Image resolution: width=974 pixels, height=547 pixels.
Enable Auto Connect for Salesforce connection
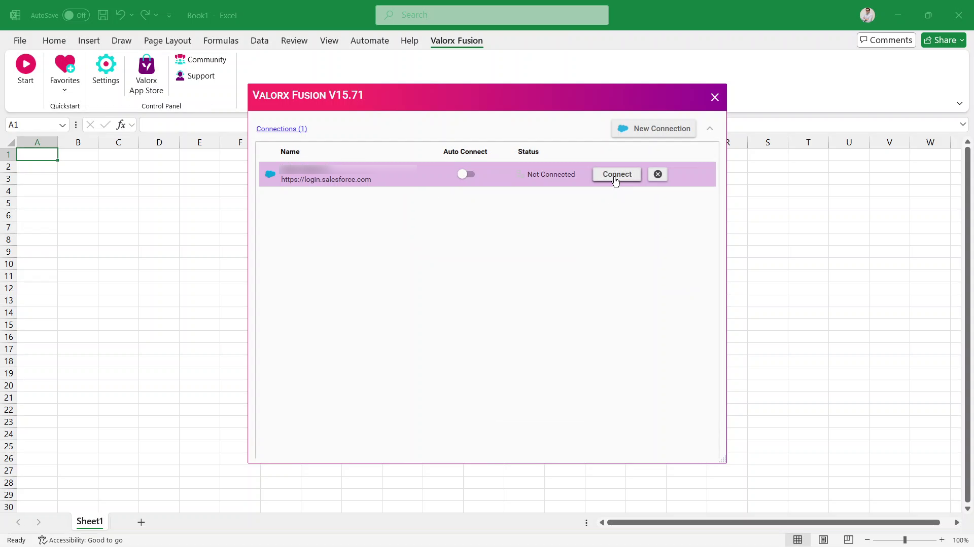tap(466, 174)
